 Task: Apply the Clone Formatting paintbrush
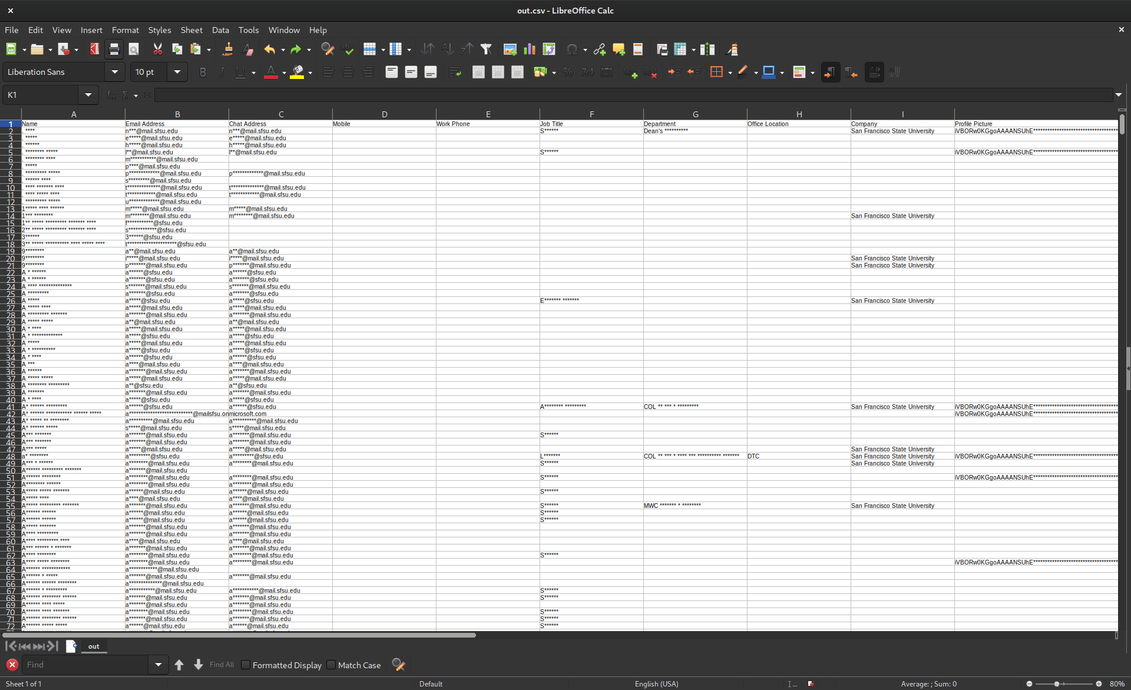coord(227,49)
